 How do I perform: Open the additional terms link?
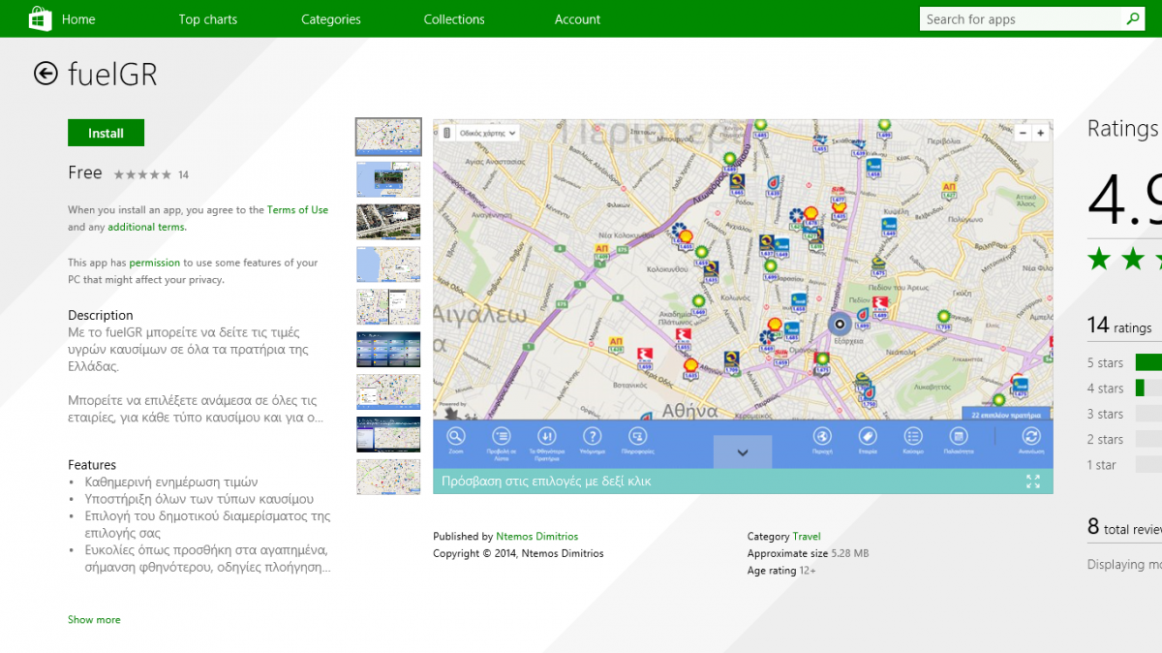146,228
